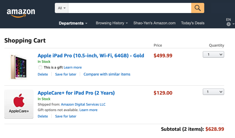This screenshot has width=235, height=138.
Task: Open the Amazon logo home link
Action: [x=21, y=13]
